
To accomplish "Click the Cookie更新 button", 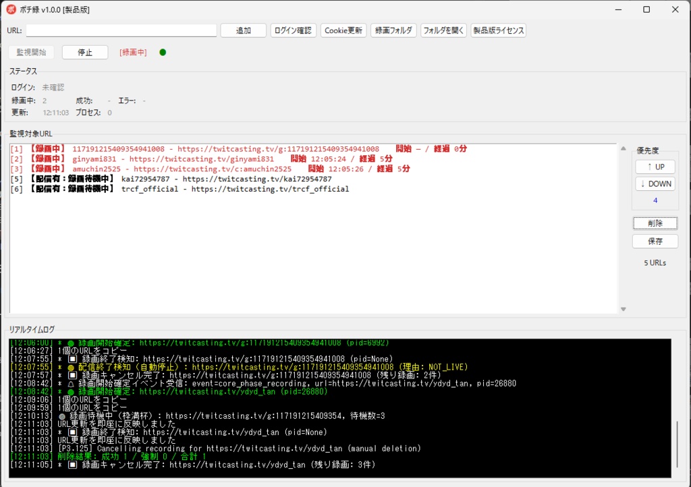I will point(343,30).
